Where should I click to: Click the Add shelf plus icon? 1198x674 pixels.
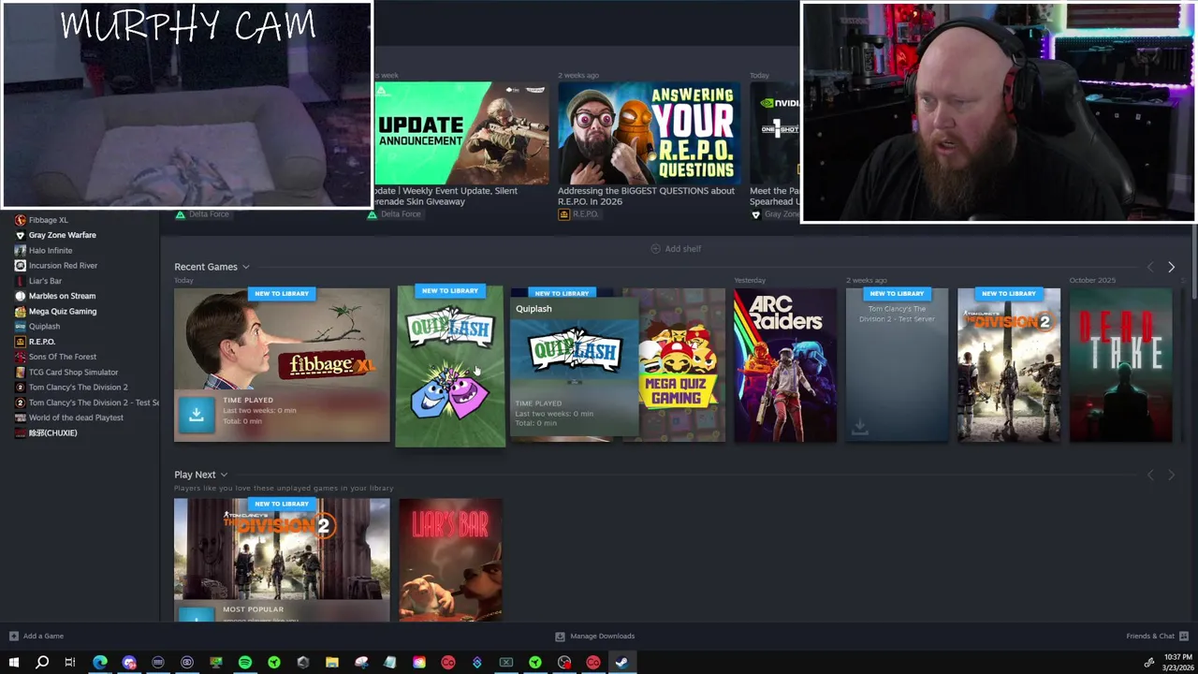655,248
